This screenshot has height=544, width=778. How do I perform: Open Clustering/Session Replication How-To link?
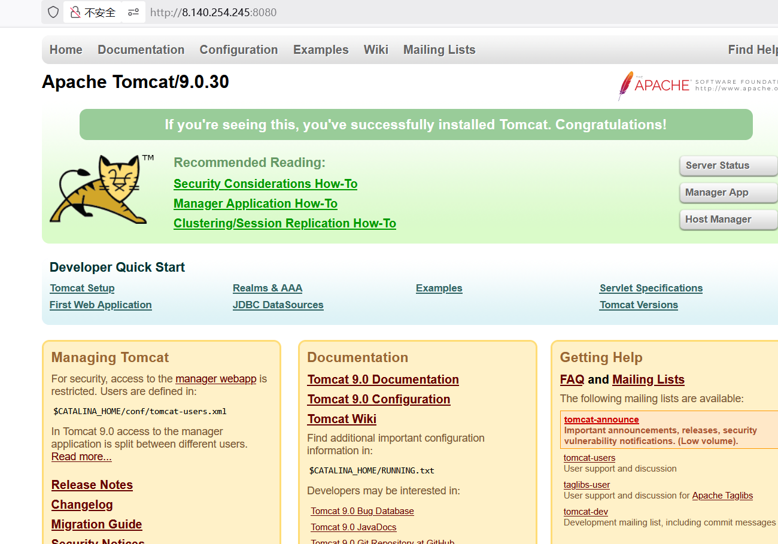(x=285, y=223)
